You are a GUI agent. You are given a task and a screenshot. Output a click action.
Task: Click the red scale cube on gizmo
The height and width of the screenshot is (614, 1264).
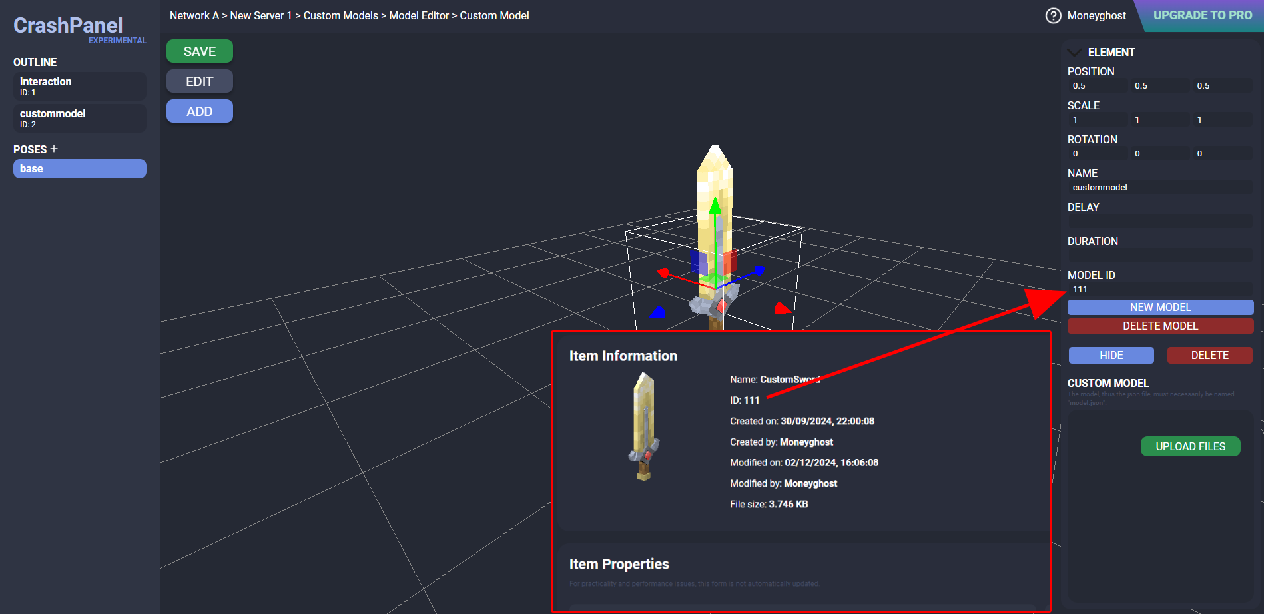(x=731, y=261)
